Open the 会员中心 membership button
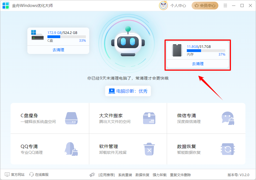 205,6
